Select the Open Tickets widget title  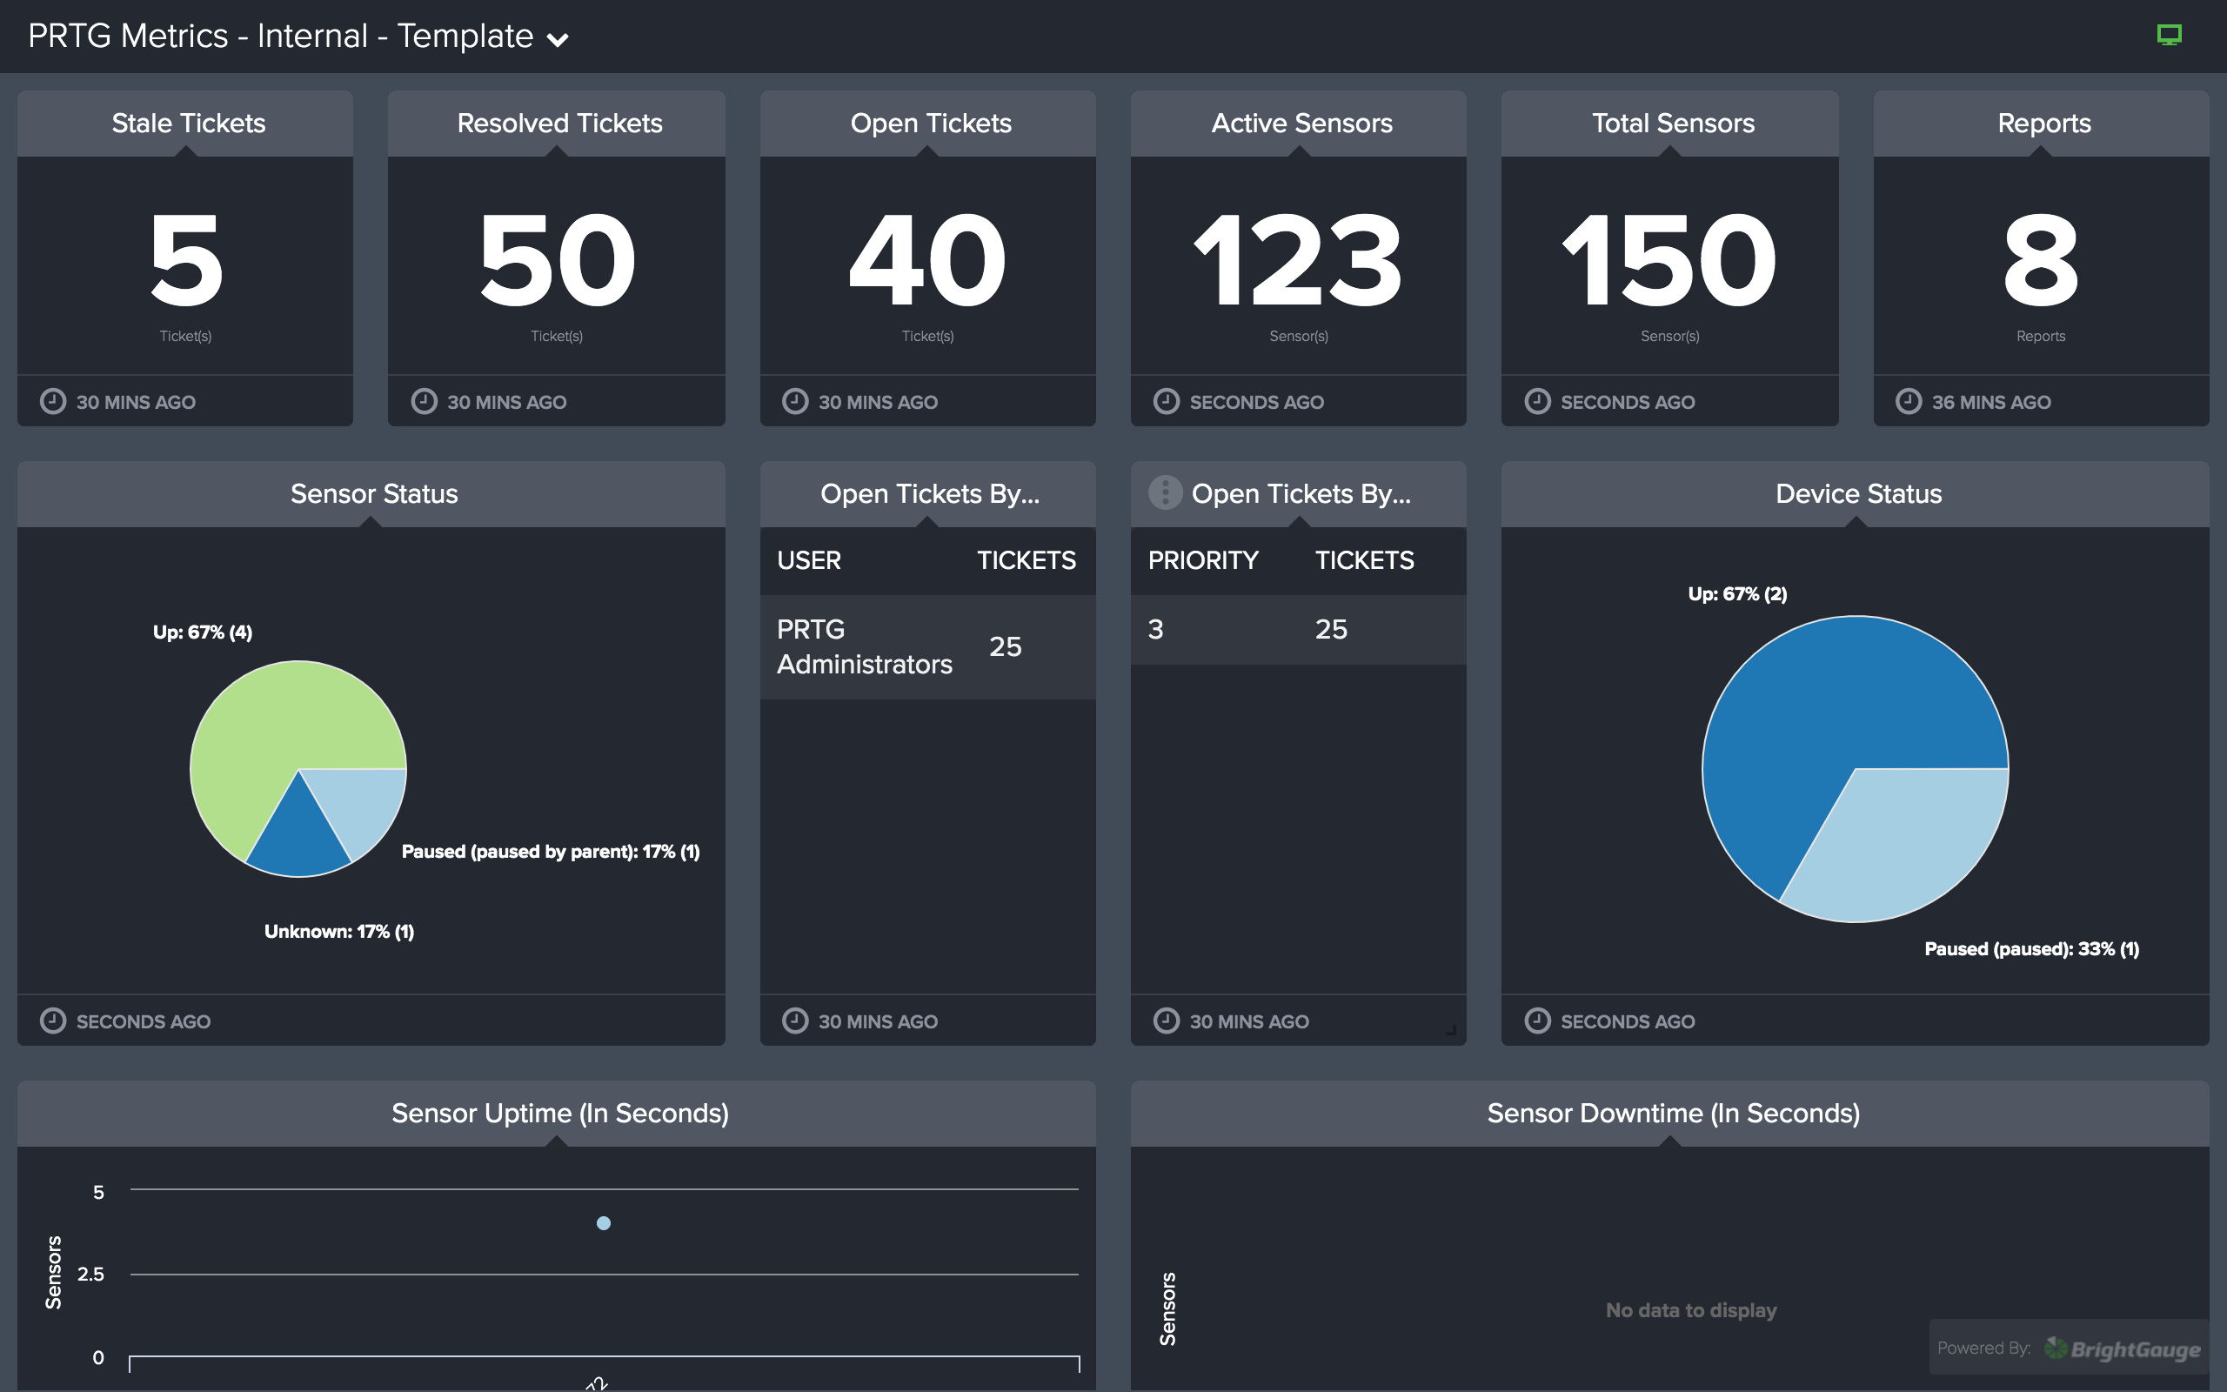coord(930,124)
